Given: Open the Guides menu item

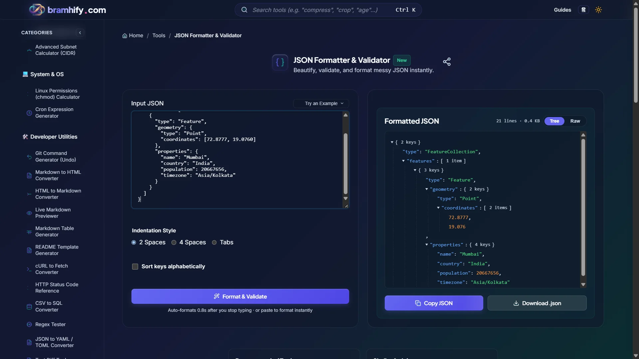Looking at the screenshot, I should (562, 10).
